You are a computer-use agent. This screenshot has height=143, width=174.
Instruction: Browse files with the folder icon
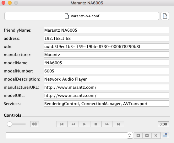[165, 135]
